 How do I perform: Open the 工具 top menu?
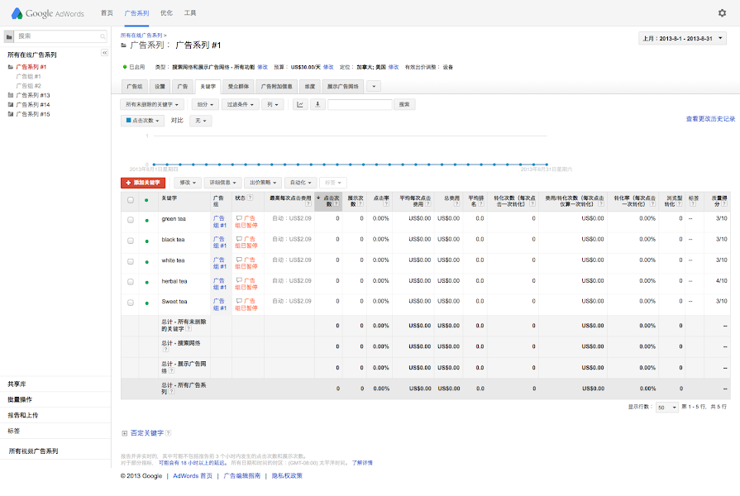click(x=190, y=13)
